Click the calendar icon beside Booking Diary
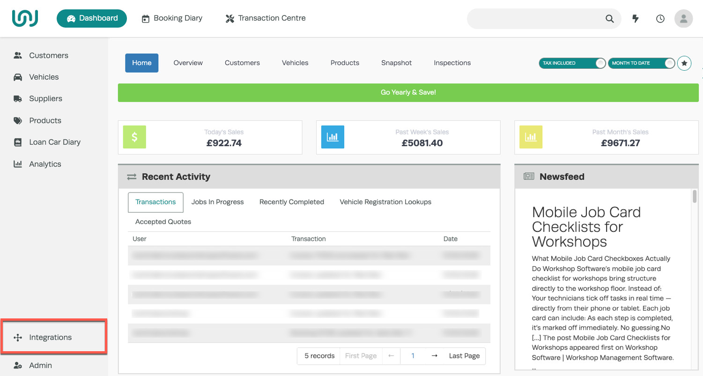Viewport: 703px width, 376px height. pos(146,19)
